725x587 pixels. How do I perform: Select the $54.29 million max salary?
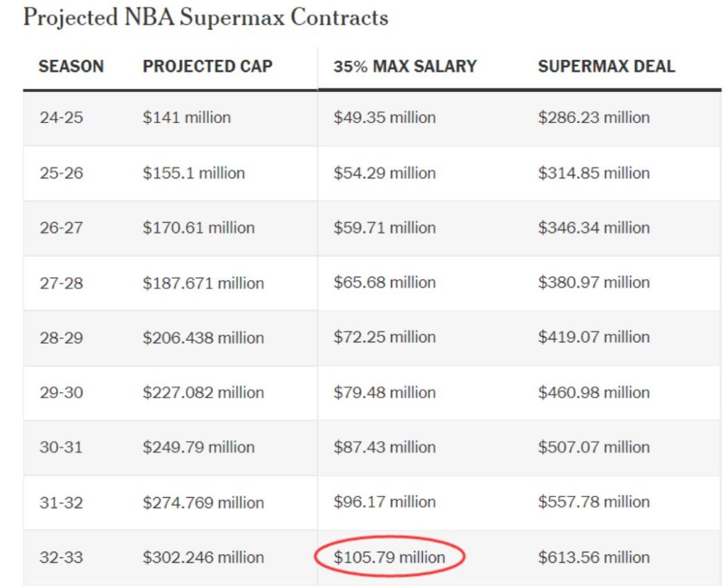pyautogui.click(x=384, y=173)
